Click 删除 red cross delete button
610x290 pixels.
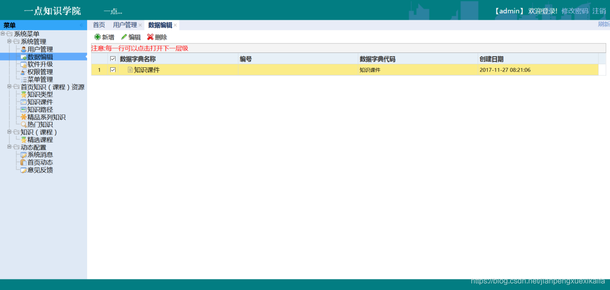[x=157, y=37]
